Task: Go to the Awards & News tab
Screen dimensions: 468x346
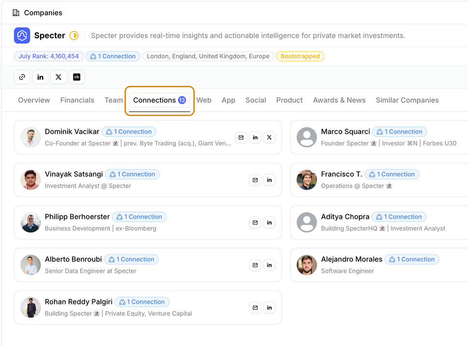Action: pos(339,100)
